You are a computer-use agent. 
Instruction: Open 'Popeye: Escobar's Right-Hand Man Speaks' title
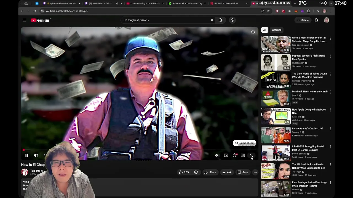[x=308, y=57]
